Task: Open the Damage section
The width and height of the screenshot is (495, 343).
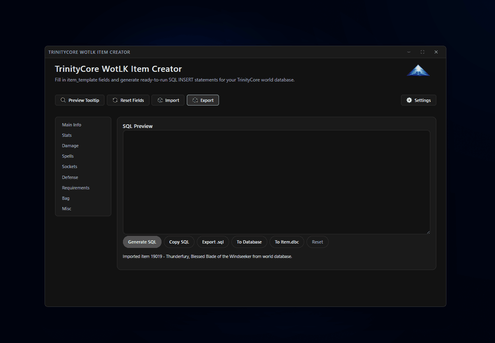Action: coord(70,146)
